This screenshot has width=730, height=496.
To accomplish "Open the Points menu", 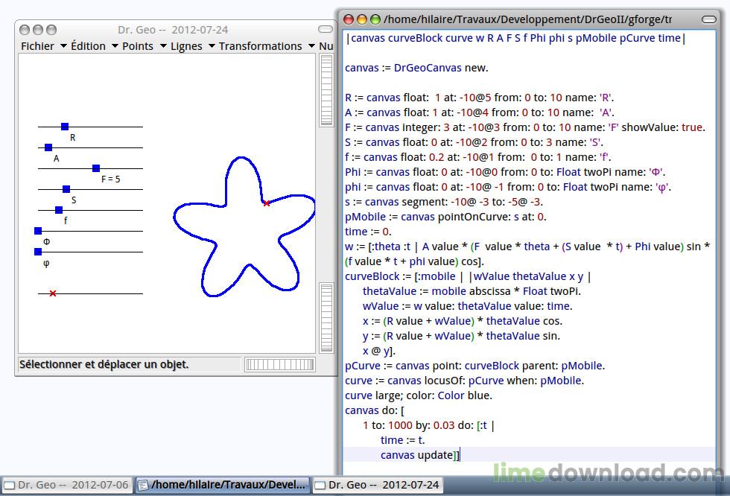I will (x=137, y=46).
